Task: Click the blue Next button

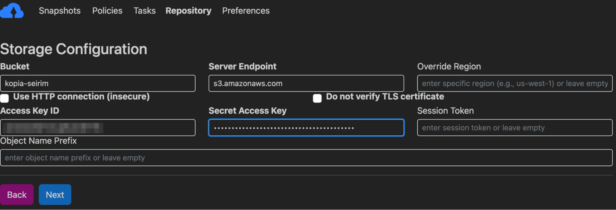Action: [55, 195]
